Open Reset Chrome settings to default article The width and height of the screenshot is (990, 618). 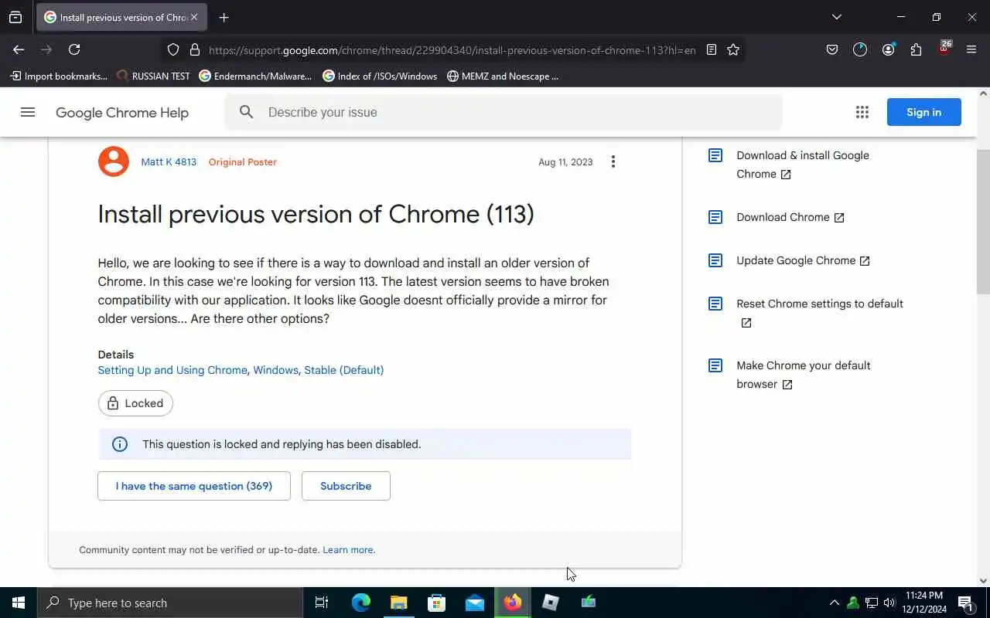[x=820, y=313]
